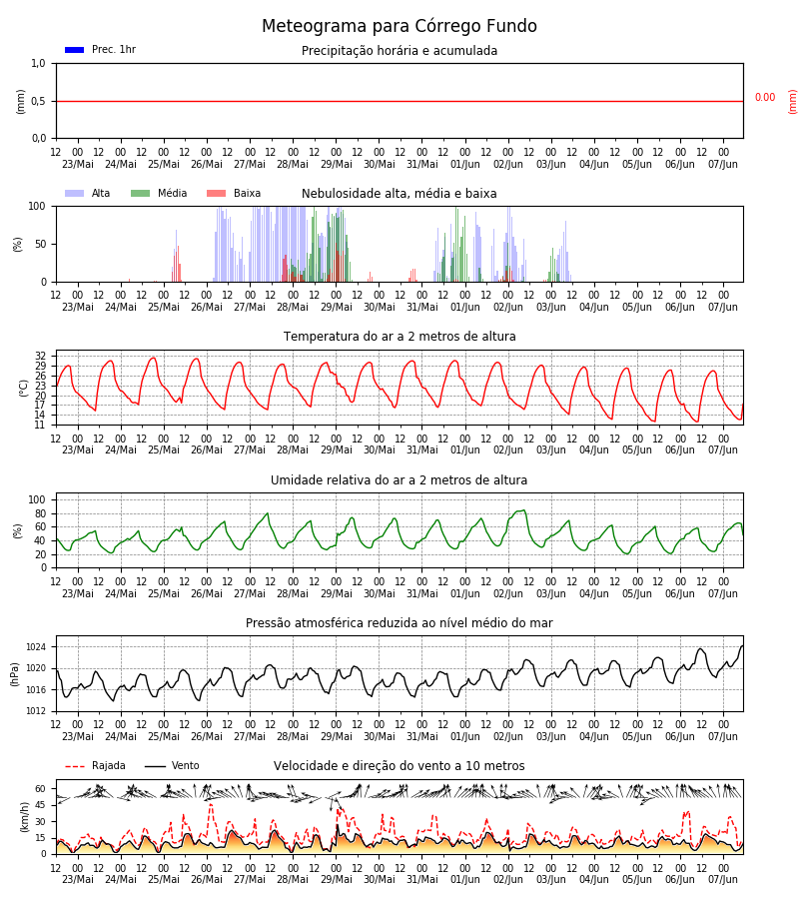Click the Temperatura do ar chart title
Image resolution: width=799 pixels, height=899 pixels.
(399, 337)
